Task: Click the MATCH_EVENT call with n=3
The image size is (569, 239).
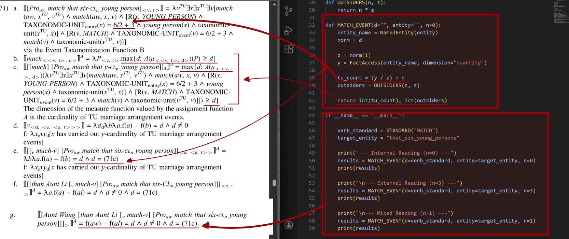Action: tap(436, 191)
